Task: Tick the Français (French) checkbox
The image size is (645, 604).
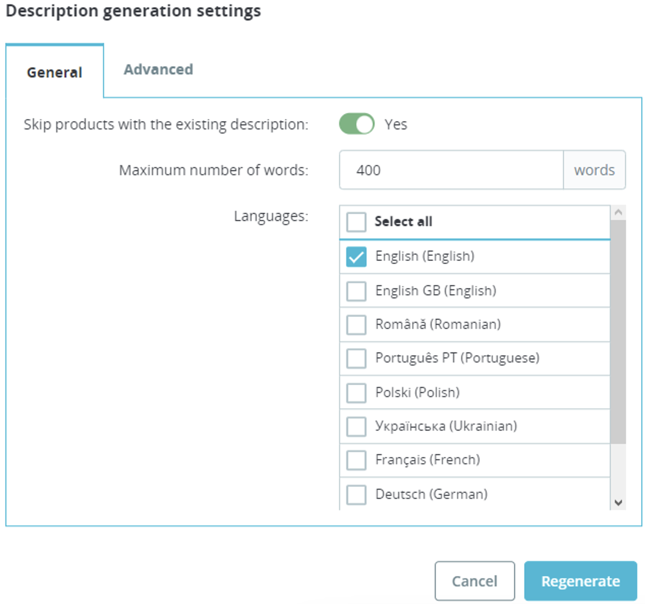Action: (x=356, y=460)
